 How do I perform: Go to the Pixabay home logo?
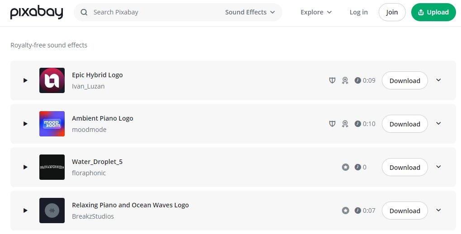coord(37,13)
